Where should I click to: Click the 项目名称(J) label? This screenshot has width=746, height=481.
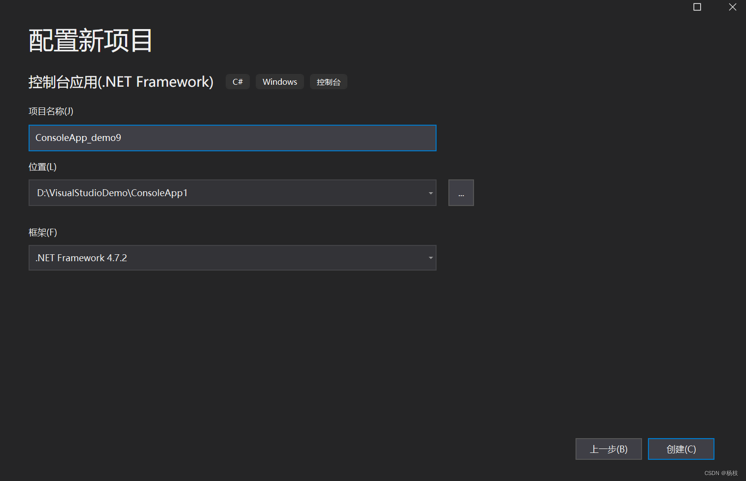click(x=51, y=111)
